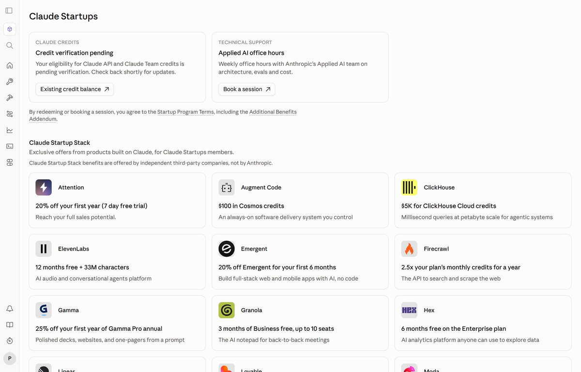Open the Augment Code offer card
Viewport: 581px width, 372px height.
300,200
